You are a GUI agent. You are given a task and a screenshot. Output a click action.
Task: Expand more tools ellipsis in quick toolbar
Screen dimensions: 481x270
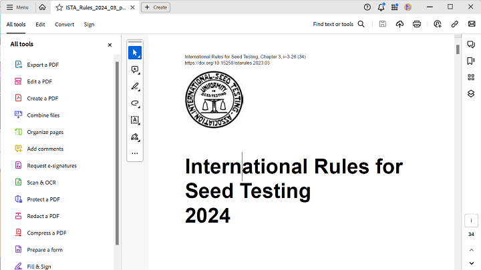[135, 153]
